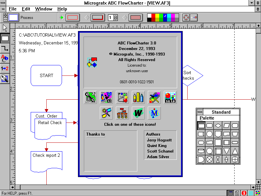Toggle the green diamond line-color indicator
Viewport: 261px width, 196px height.
tap(62, 18)
